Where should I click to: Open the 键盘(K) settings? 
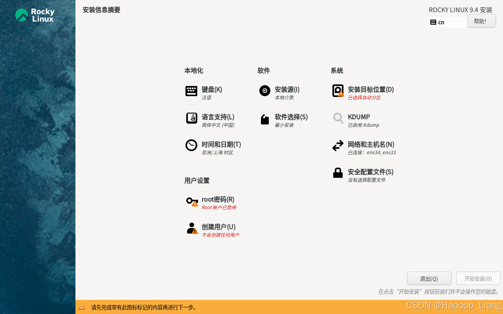(x=212, y=89)
